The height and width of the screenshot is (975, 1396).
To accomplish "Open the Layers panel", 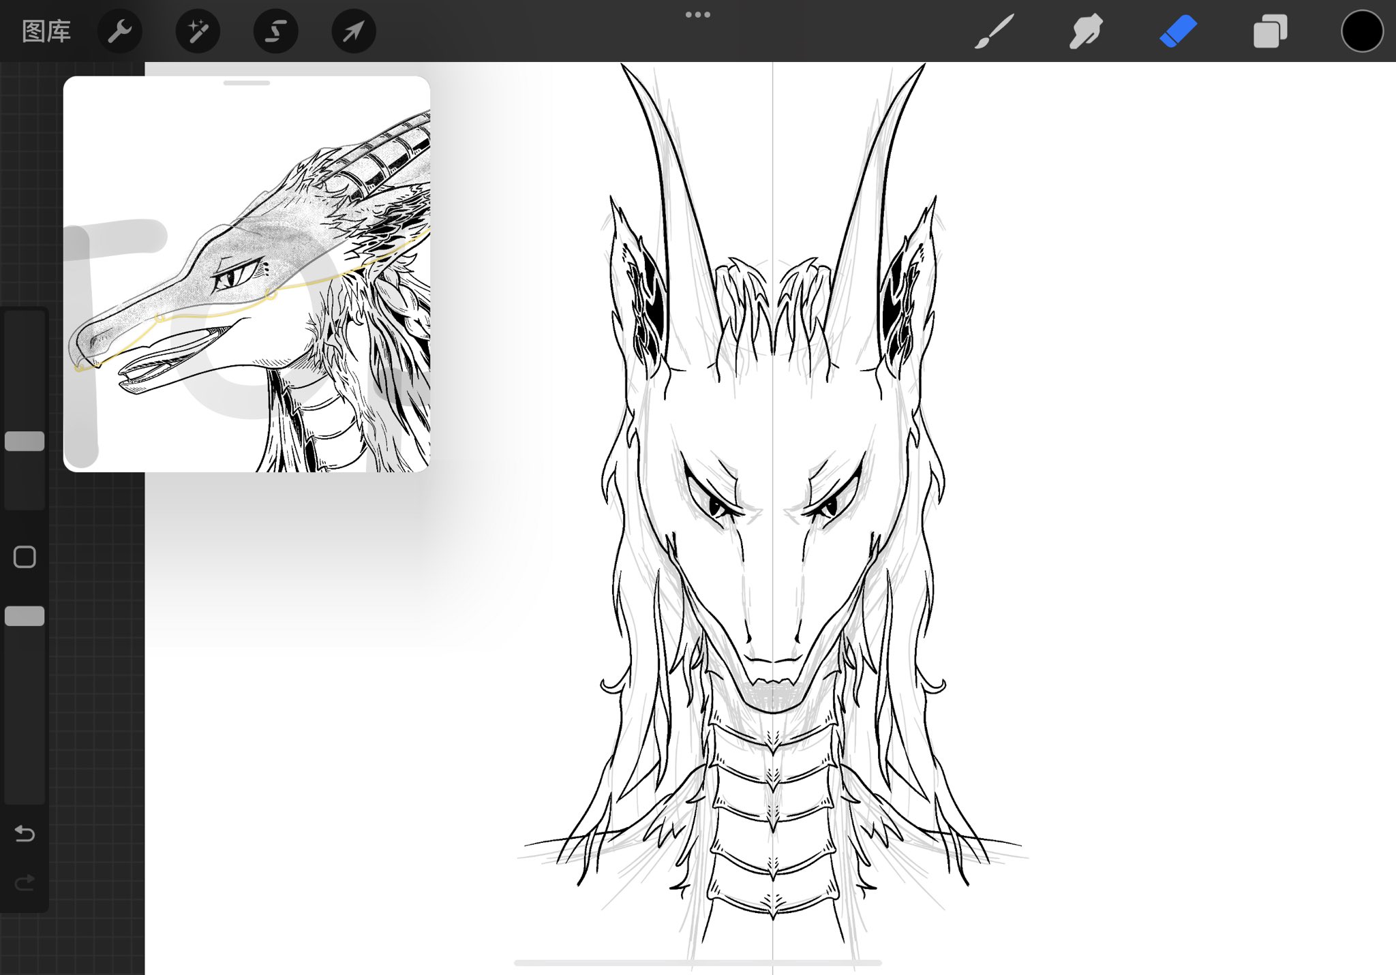I will click(x=1270, y=31).
